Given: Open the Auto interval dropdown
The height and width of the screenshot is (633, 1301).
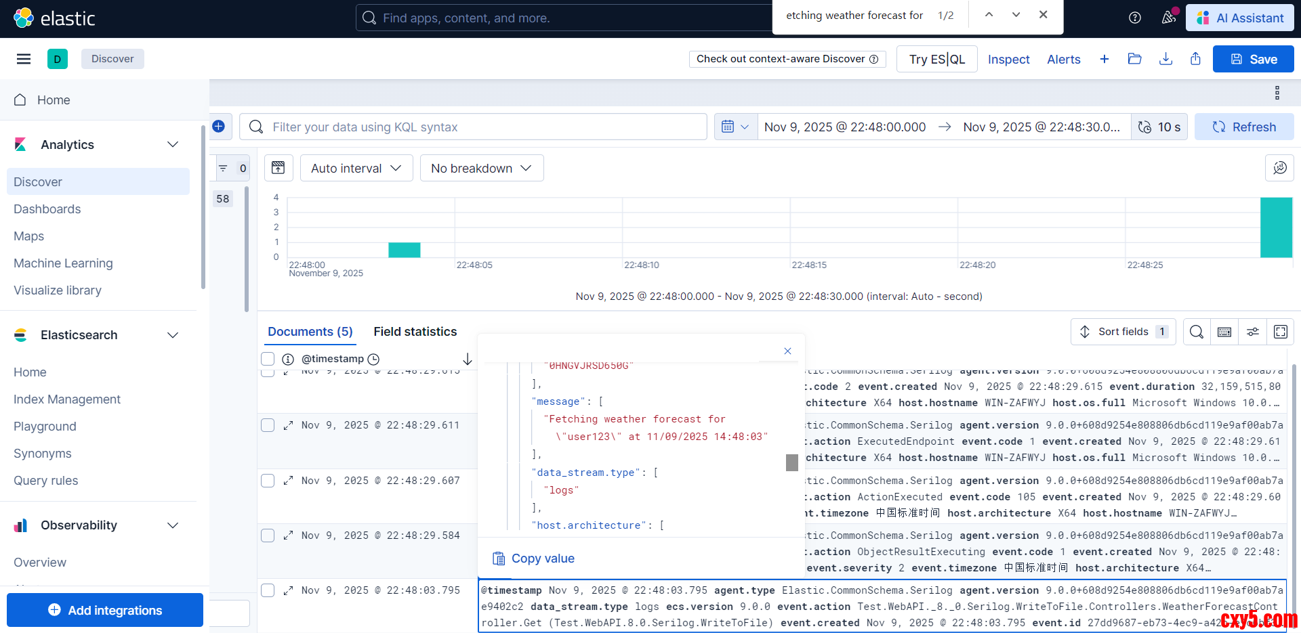Looking at the screenshot, I should pos(356,168).
